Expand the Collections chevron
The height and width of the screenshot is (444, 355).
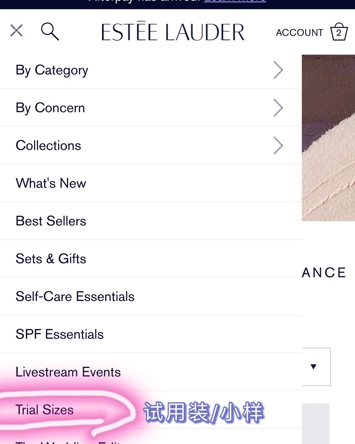(278, 146)
